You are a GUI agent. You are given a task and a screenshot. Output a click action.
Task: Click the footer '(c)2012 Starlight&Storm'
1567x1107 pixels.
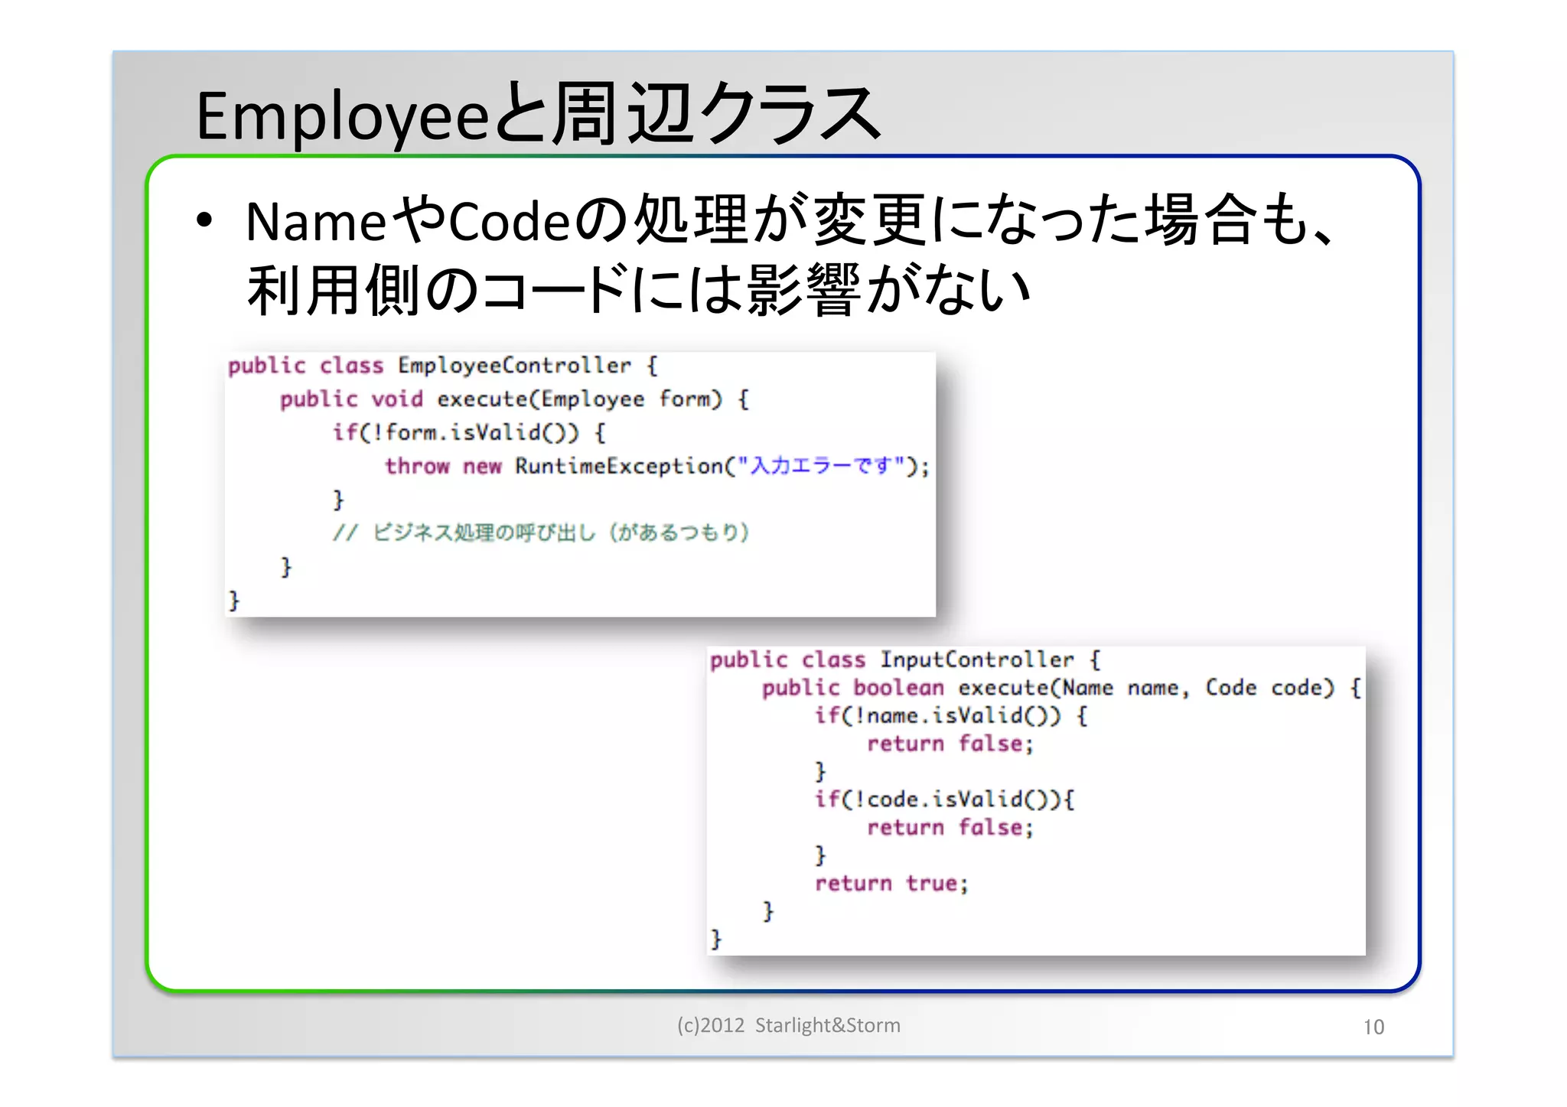pyautogui.click(x=789, y=1025)
